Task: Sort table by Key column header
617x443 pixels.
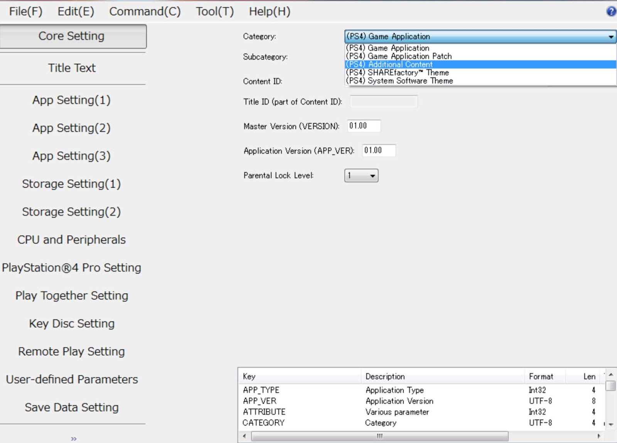Action: coord(300,376)
